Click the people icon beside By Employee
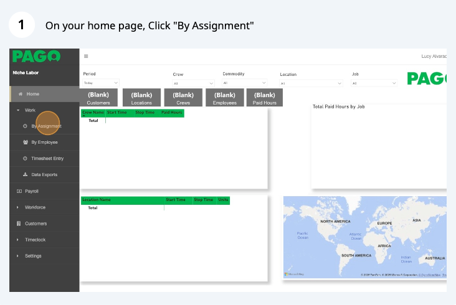Screen dimensions: 456x305 pyautogui.click(x=25, y=143)
